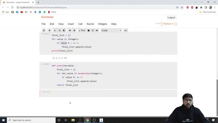
Task: Open the Other bookmarks folder
Action: (208, 12)
